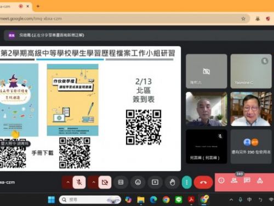The image size is (274, 206).
Task: Raise hand in the meeting
Action: (x=172, y=182)
